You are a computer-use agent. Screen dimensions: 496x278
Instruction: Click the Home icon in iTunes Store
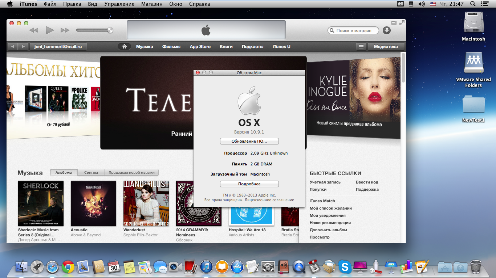pyautogui.click(x=124, y=47)
